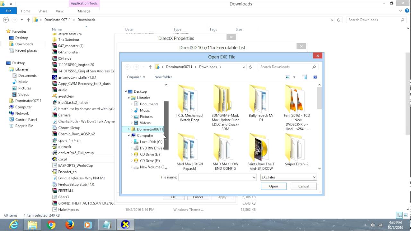Open Organize dropdown menu
This screenshot has height=231, width=411.
[x=136, y=77]
